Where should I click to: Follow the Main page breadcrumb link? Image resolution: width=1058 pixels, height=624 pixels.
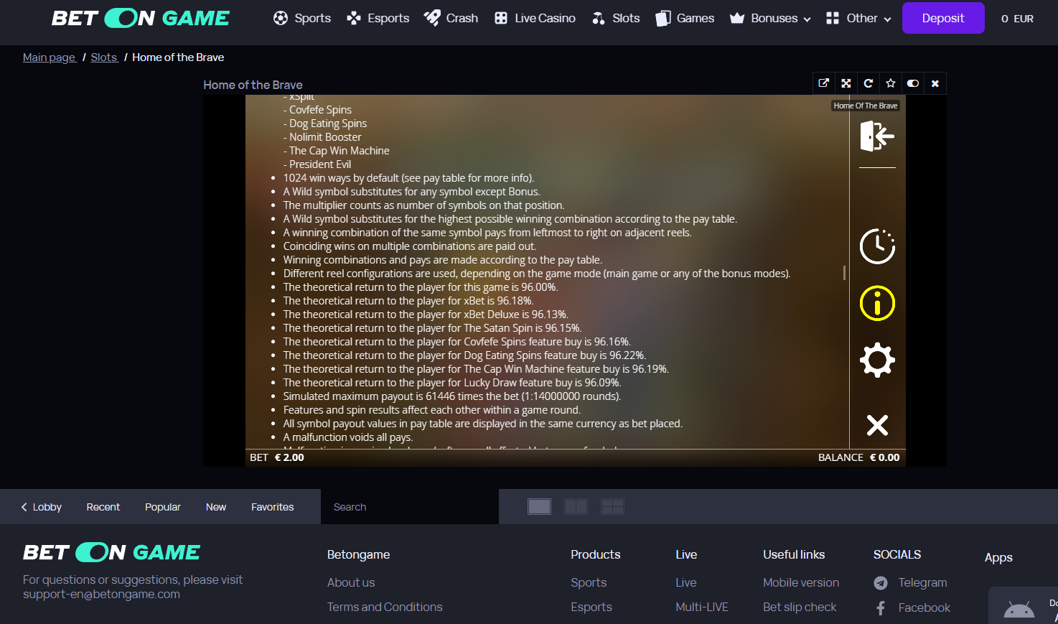[x=50, y=57]
